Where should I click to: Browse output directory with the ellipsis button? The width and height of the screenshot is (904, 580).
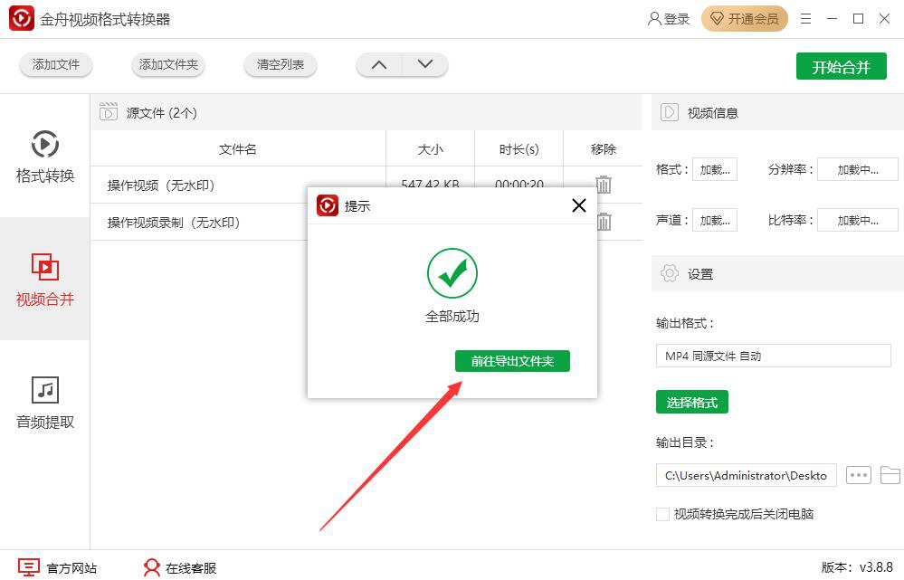pos(859,475)
